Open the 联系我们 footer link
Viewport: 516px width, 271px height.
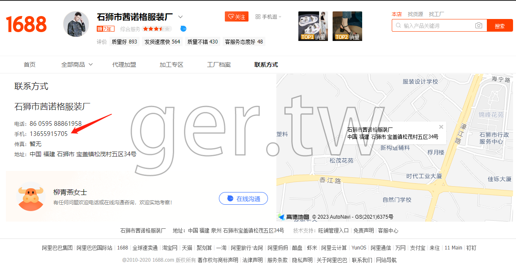[362, 260]
